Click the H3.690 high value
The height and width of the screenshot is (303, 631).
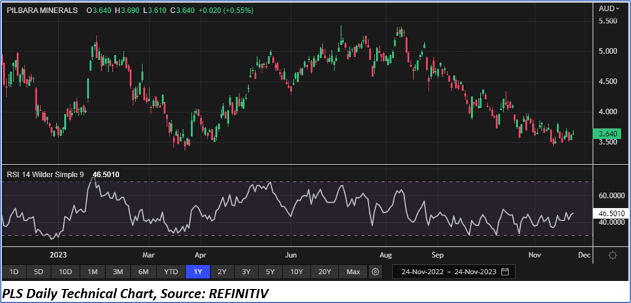(127, 10)
